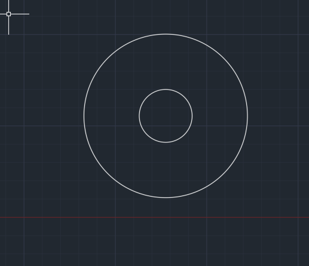Screen dimensions: 309x266
Task: Click inside the ring area left of the inner circle
Action: click(112, 116)
